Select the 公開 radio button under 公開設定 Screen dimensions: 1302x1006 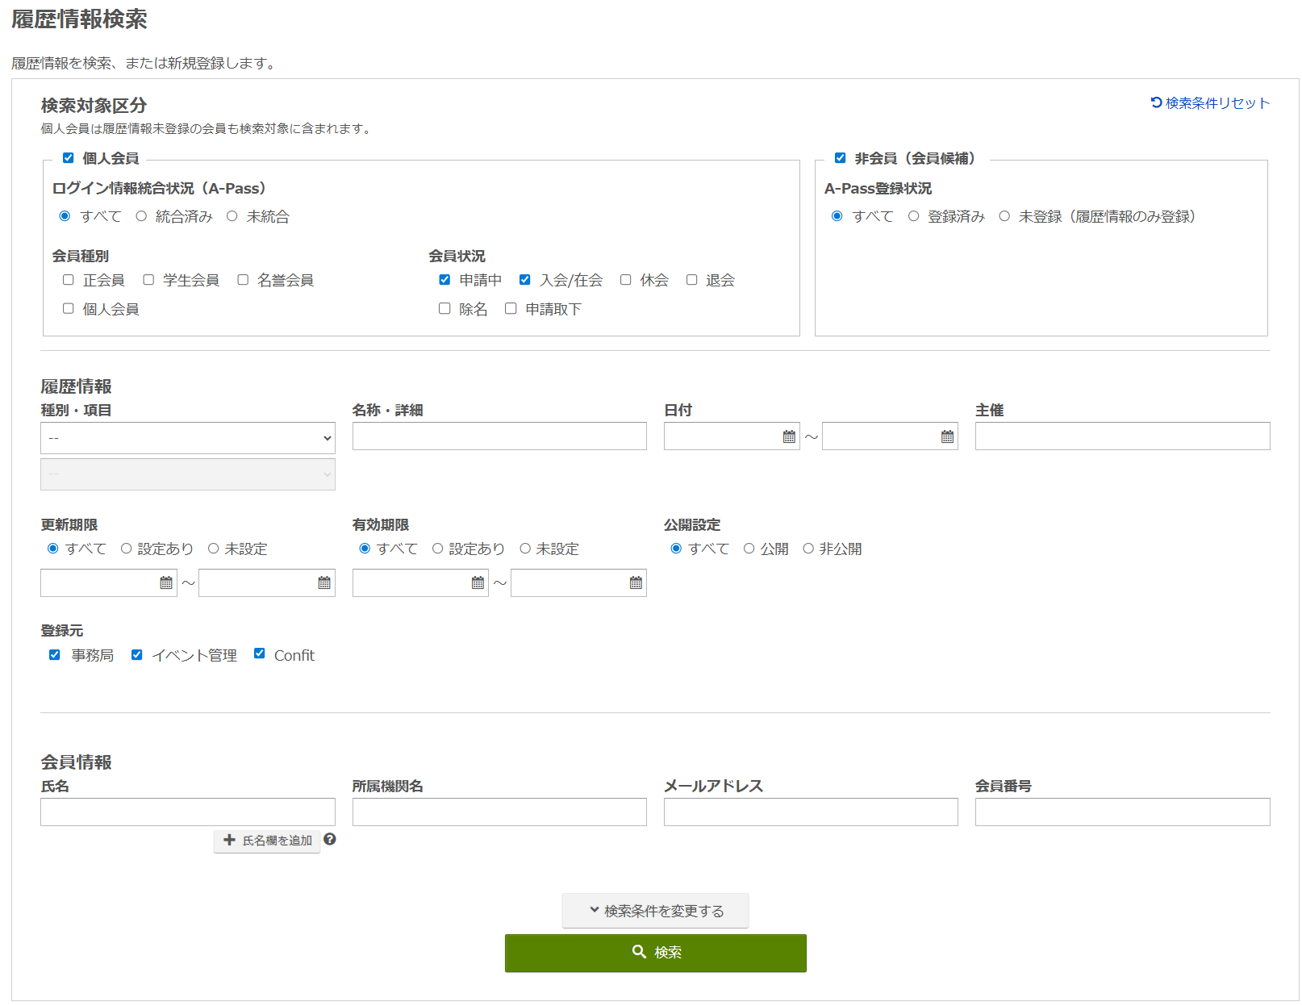point(750,549)
